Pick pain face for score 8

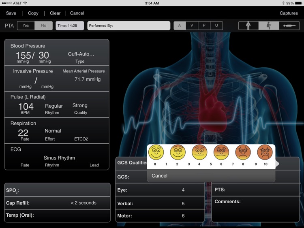click(x=243, y=152)
